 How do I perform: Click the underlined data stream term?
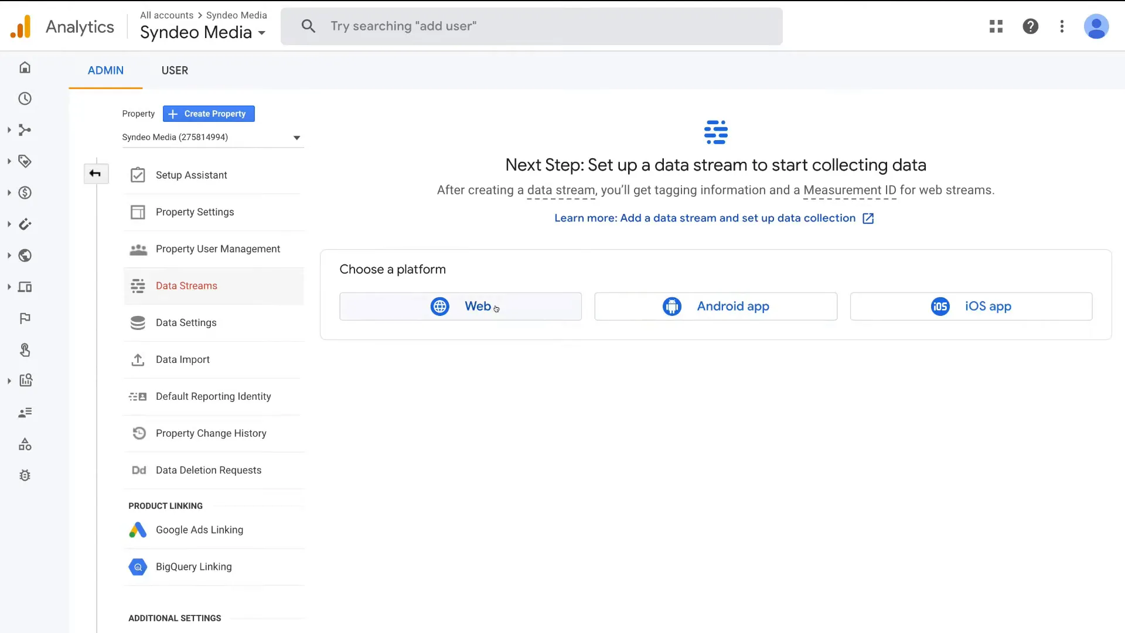pyautogui.click(x=561, y=190)
